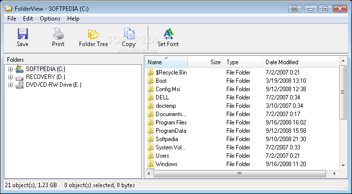The height and width of the screenshot is (194, 352).
Task: Click the Copy documents icon
Action: 129,34
